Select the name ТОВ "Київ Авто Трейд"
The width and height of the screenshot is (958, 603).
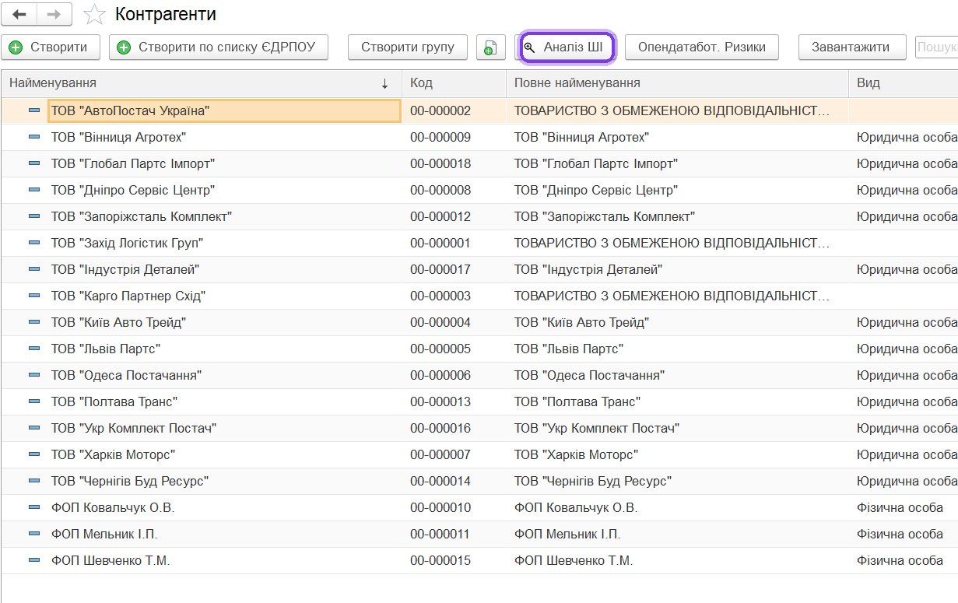point(119,323)
